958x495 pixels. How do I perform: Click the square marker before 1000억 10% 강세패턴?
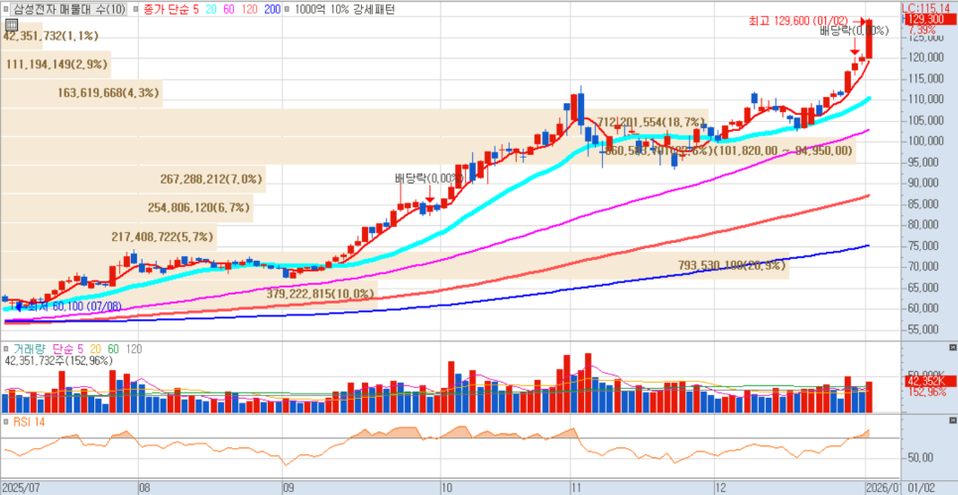pos(288,10)
